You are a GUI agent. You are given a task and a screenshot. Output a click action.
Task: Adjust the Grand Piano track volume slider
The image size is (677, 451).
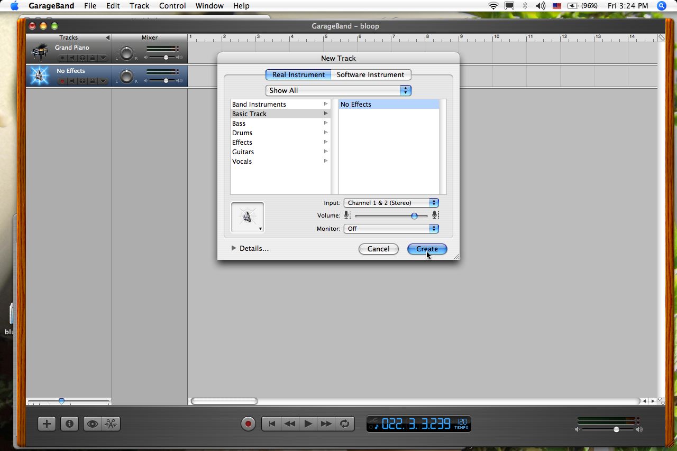pyautogui.click(x=166, y=57)
